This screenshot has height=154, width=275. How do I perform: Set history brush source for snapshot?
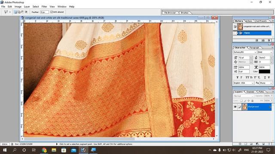pos(235,27)
